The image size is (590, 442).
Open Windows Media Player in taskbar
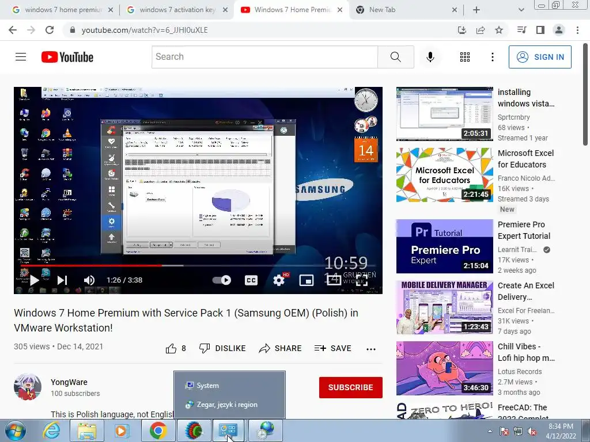click(x=122, y=430)
